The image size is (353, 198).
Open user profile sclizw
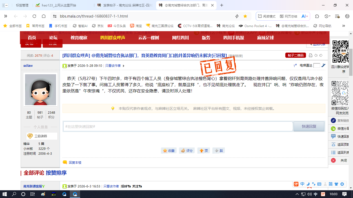(x=28, y=65)
